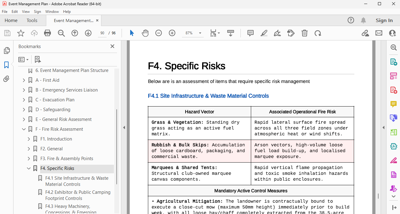Viewport: 400px width, 214px height.
Task: Zoom in with the plus button
Action: pos(172,33)
